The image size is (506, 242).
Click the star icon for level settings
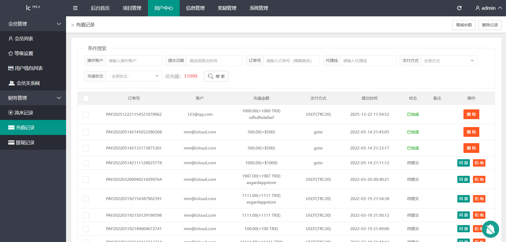[11, 54]
